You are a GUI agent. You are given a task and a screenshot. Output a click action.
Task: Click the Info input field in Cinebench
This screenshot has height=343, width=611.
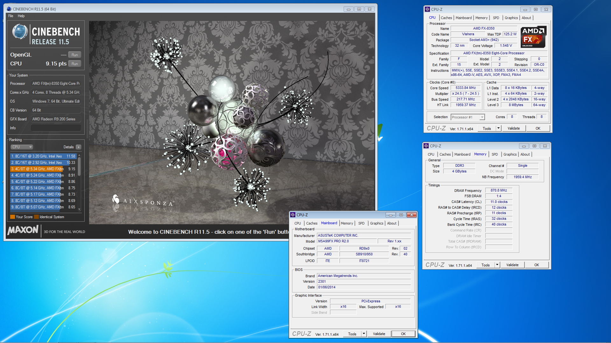[x=56, y=128]
